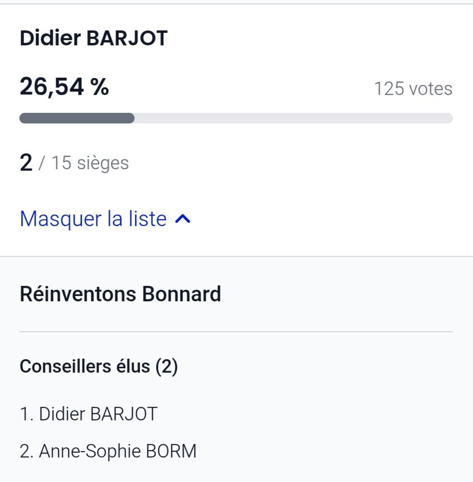The width and height of the screenshot is (473, 482).
Task: Click the "125 votes" count
Action: pos(413,89)
